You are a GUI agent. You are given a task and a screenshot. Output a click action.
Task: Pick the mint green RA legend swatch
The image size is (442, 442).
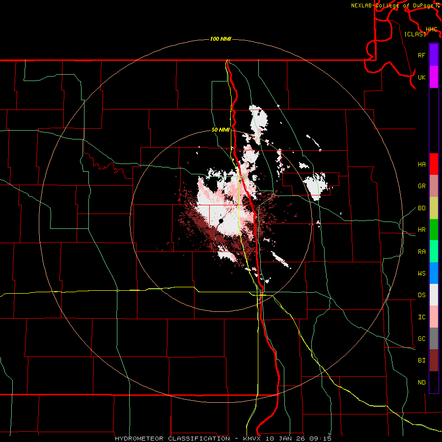click(434, 251)
